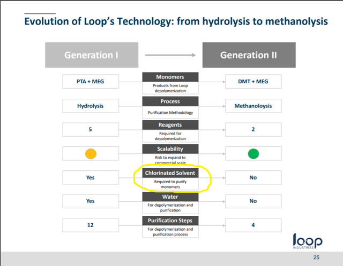The height and width of the screenshot is (266, 343).
Task: Click the Loop Industries logo
Action: point(307,241)
